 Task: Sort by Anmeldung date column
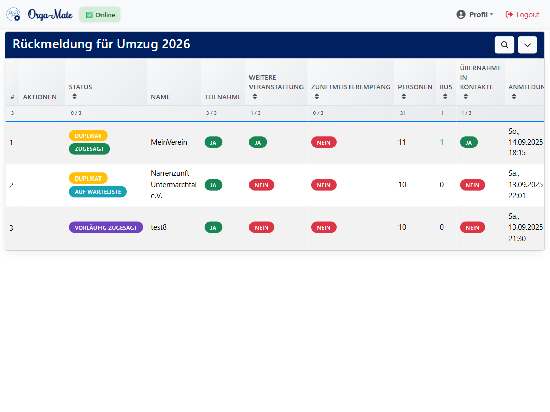pos(514,96)
